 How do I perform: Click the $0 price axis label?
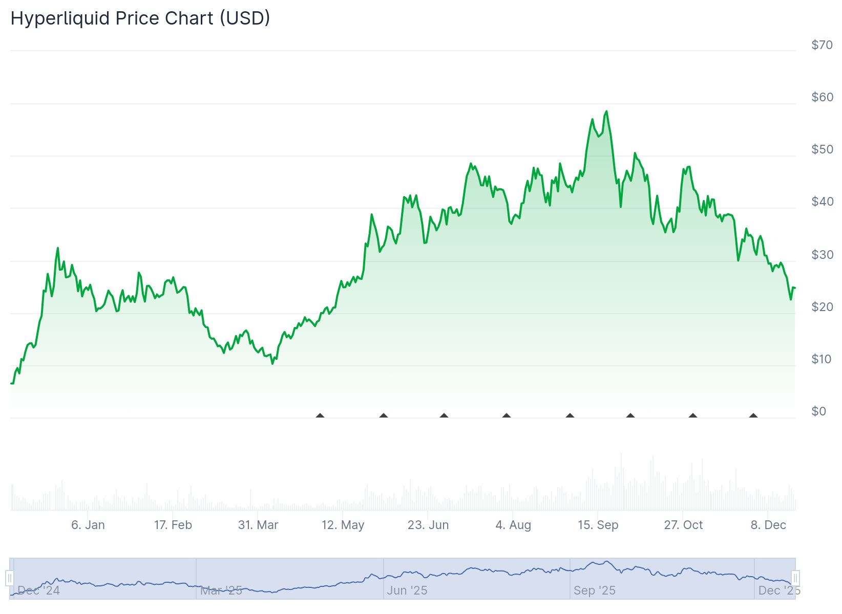tap(818, 411)
